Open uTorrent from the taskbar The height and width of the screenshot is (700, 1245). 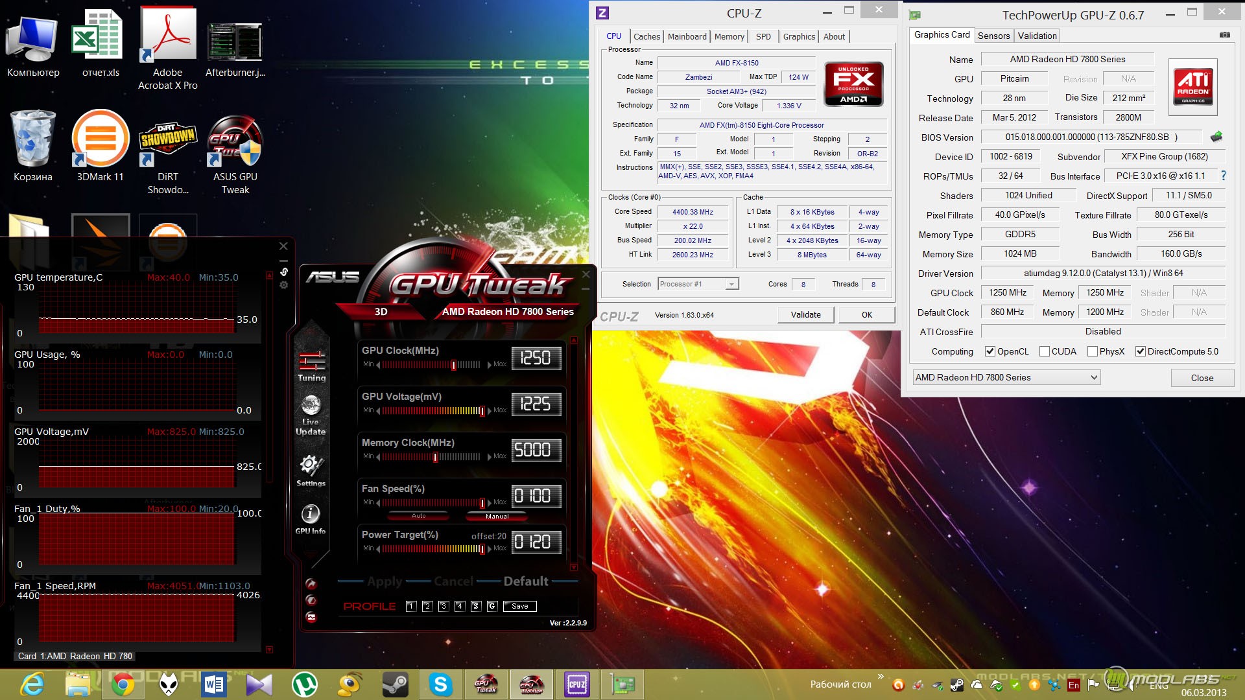[x=304, y=684]
